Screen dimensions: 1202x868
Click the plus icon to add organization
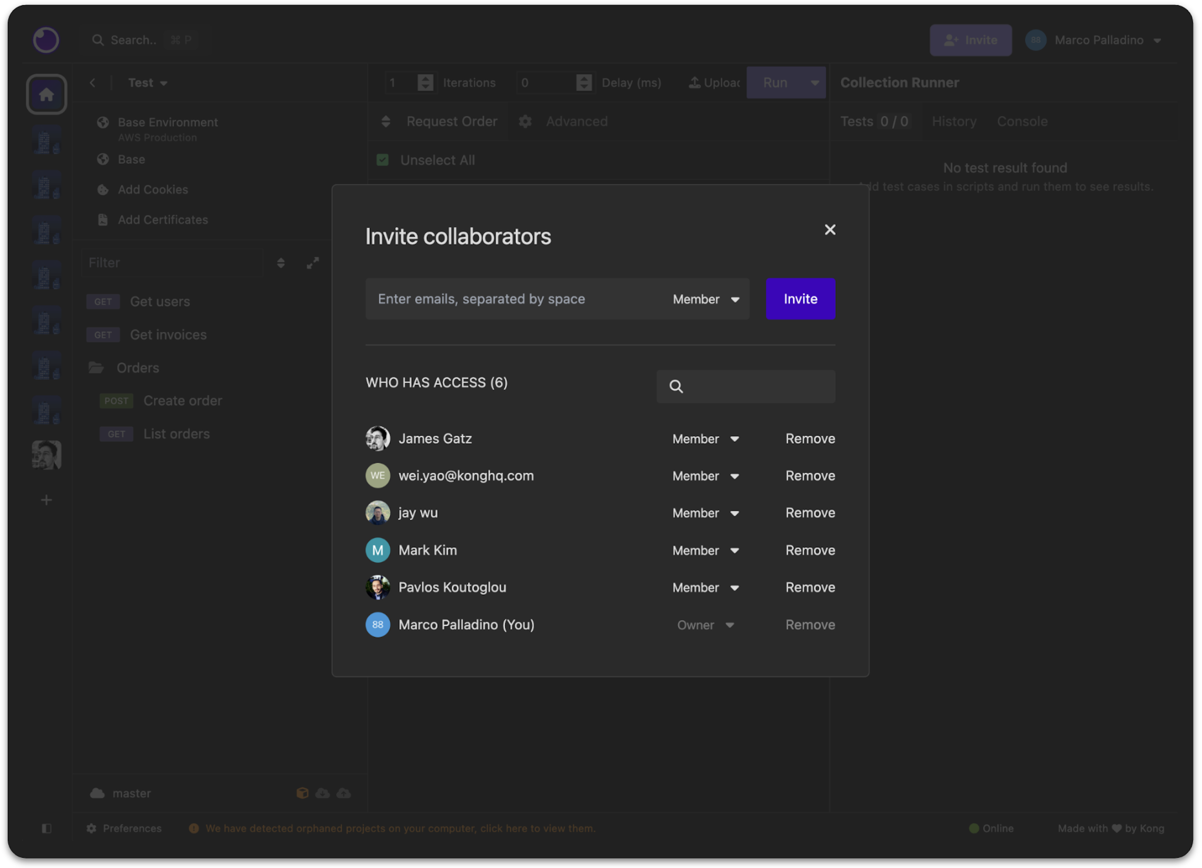point(46,499)
